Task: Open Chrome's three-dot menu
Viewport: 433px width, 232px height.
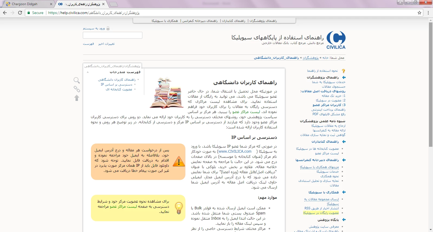Action: (x=428, y=13)
